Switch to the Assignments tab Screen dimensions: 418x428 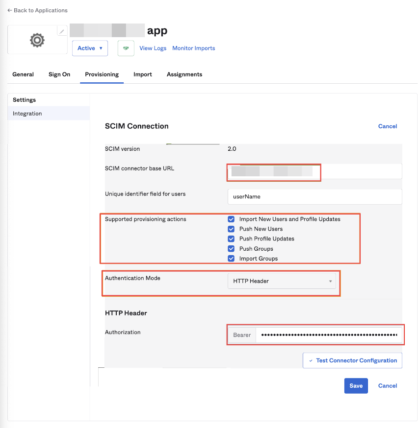tap(184, 74)
